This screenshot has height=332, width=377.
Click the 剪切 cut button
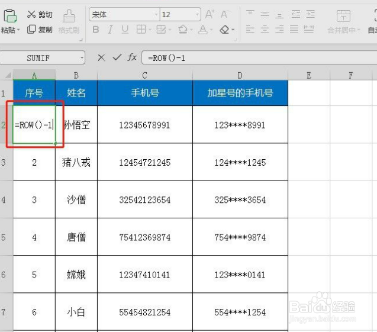click(x=40, y=14)
